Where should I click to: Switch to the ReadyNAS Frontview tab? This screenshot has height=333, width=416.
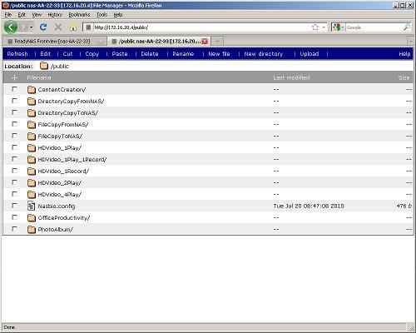54,42
